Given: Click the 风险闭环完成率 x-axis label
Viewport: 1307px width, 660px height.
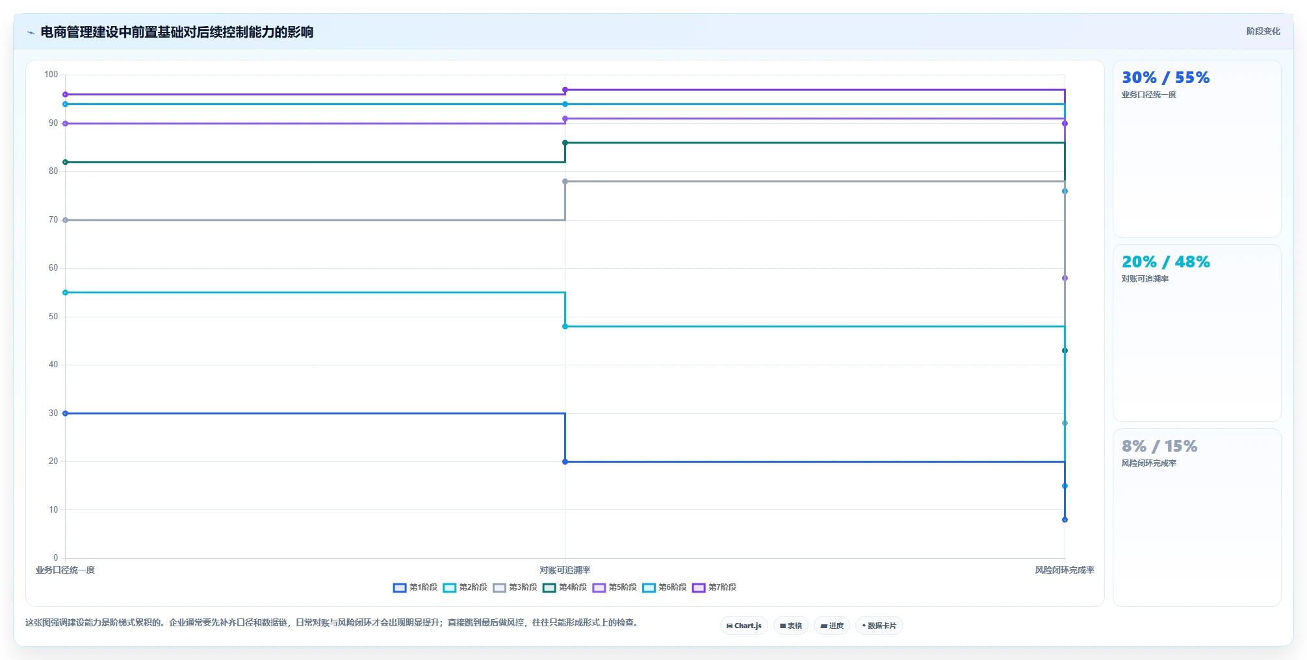Looking at the screenshot, I should click(x=1065, y=570).
